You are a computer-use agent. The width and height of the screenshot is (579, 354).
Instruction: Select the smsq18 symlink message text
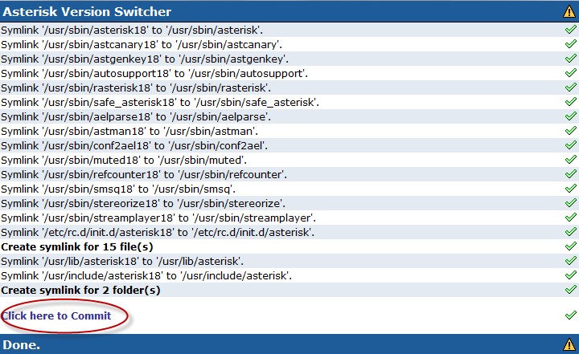(118, 189)
